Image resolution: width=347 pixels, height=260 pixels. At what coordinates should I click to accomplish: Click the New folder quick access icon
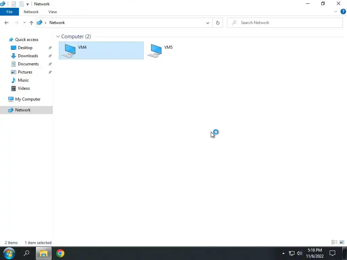click(x=21, y=4)
